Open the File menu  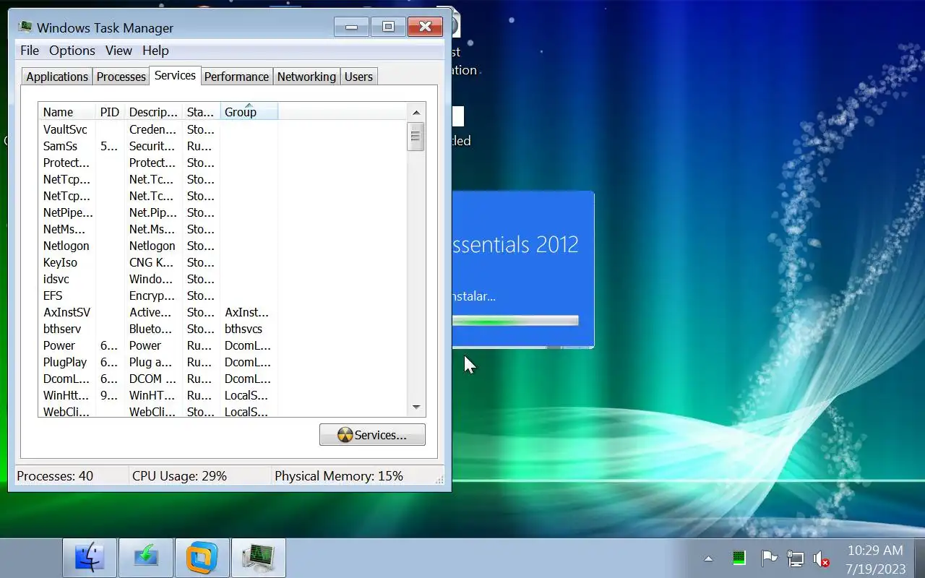[x=30, y=51]
